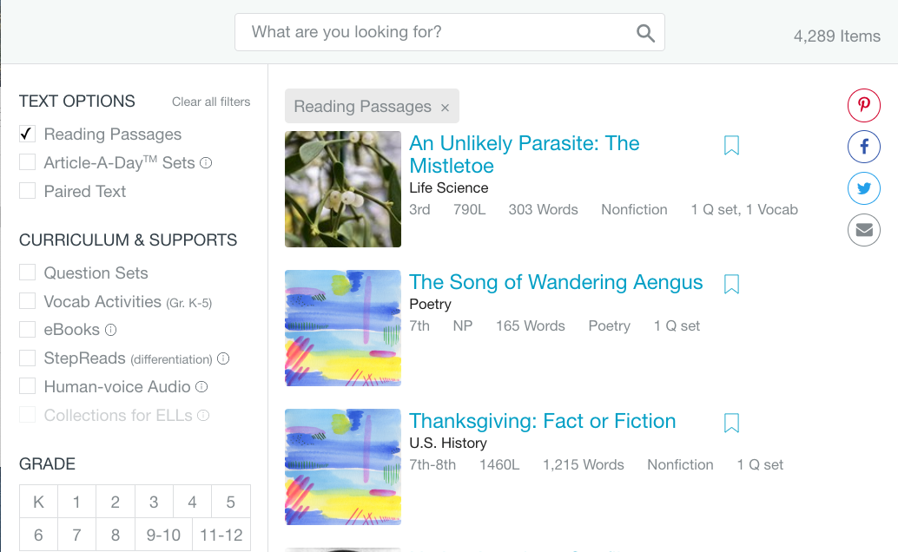Screen dimensions: 898x552
Task: Click Clear all filters link
Action: pyautogui.click(x=211, y=102)
